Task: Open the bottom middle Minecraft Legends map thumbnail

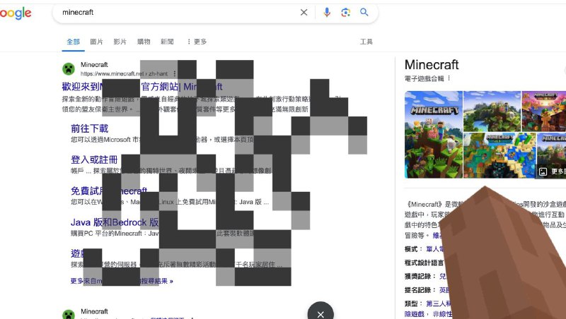Action: [x=499, y=155]
